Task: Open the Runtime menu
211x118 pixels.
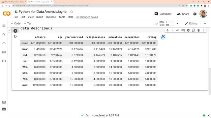Action: tap(51, 17)
